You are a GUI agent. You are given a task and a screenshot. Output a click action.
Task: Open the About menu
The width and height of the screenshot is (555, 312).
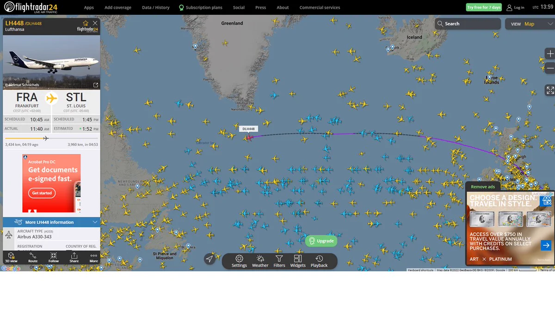[x=283, y=7]
